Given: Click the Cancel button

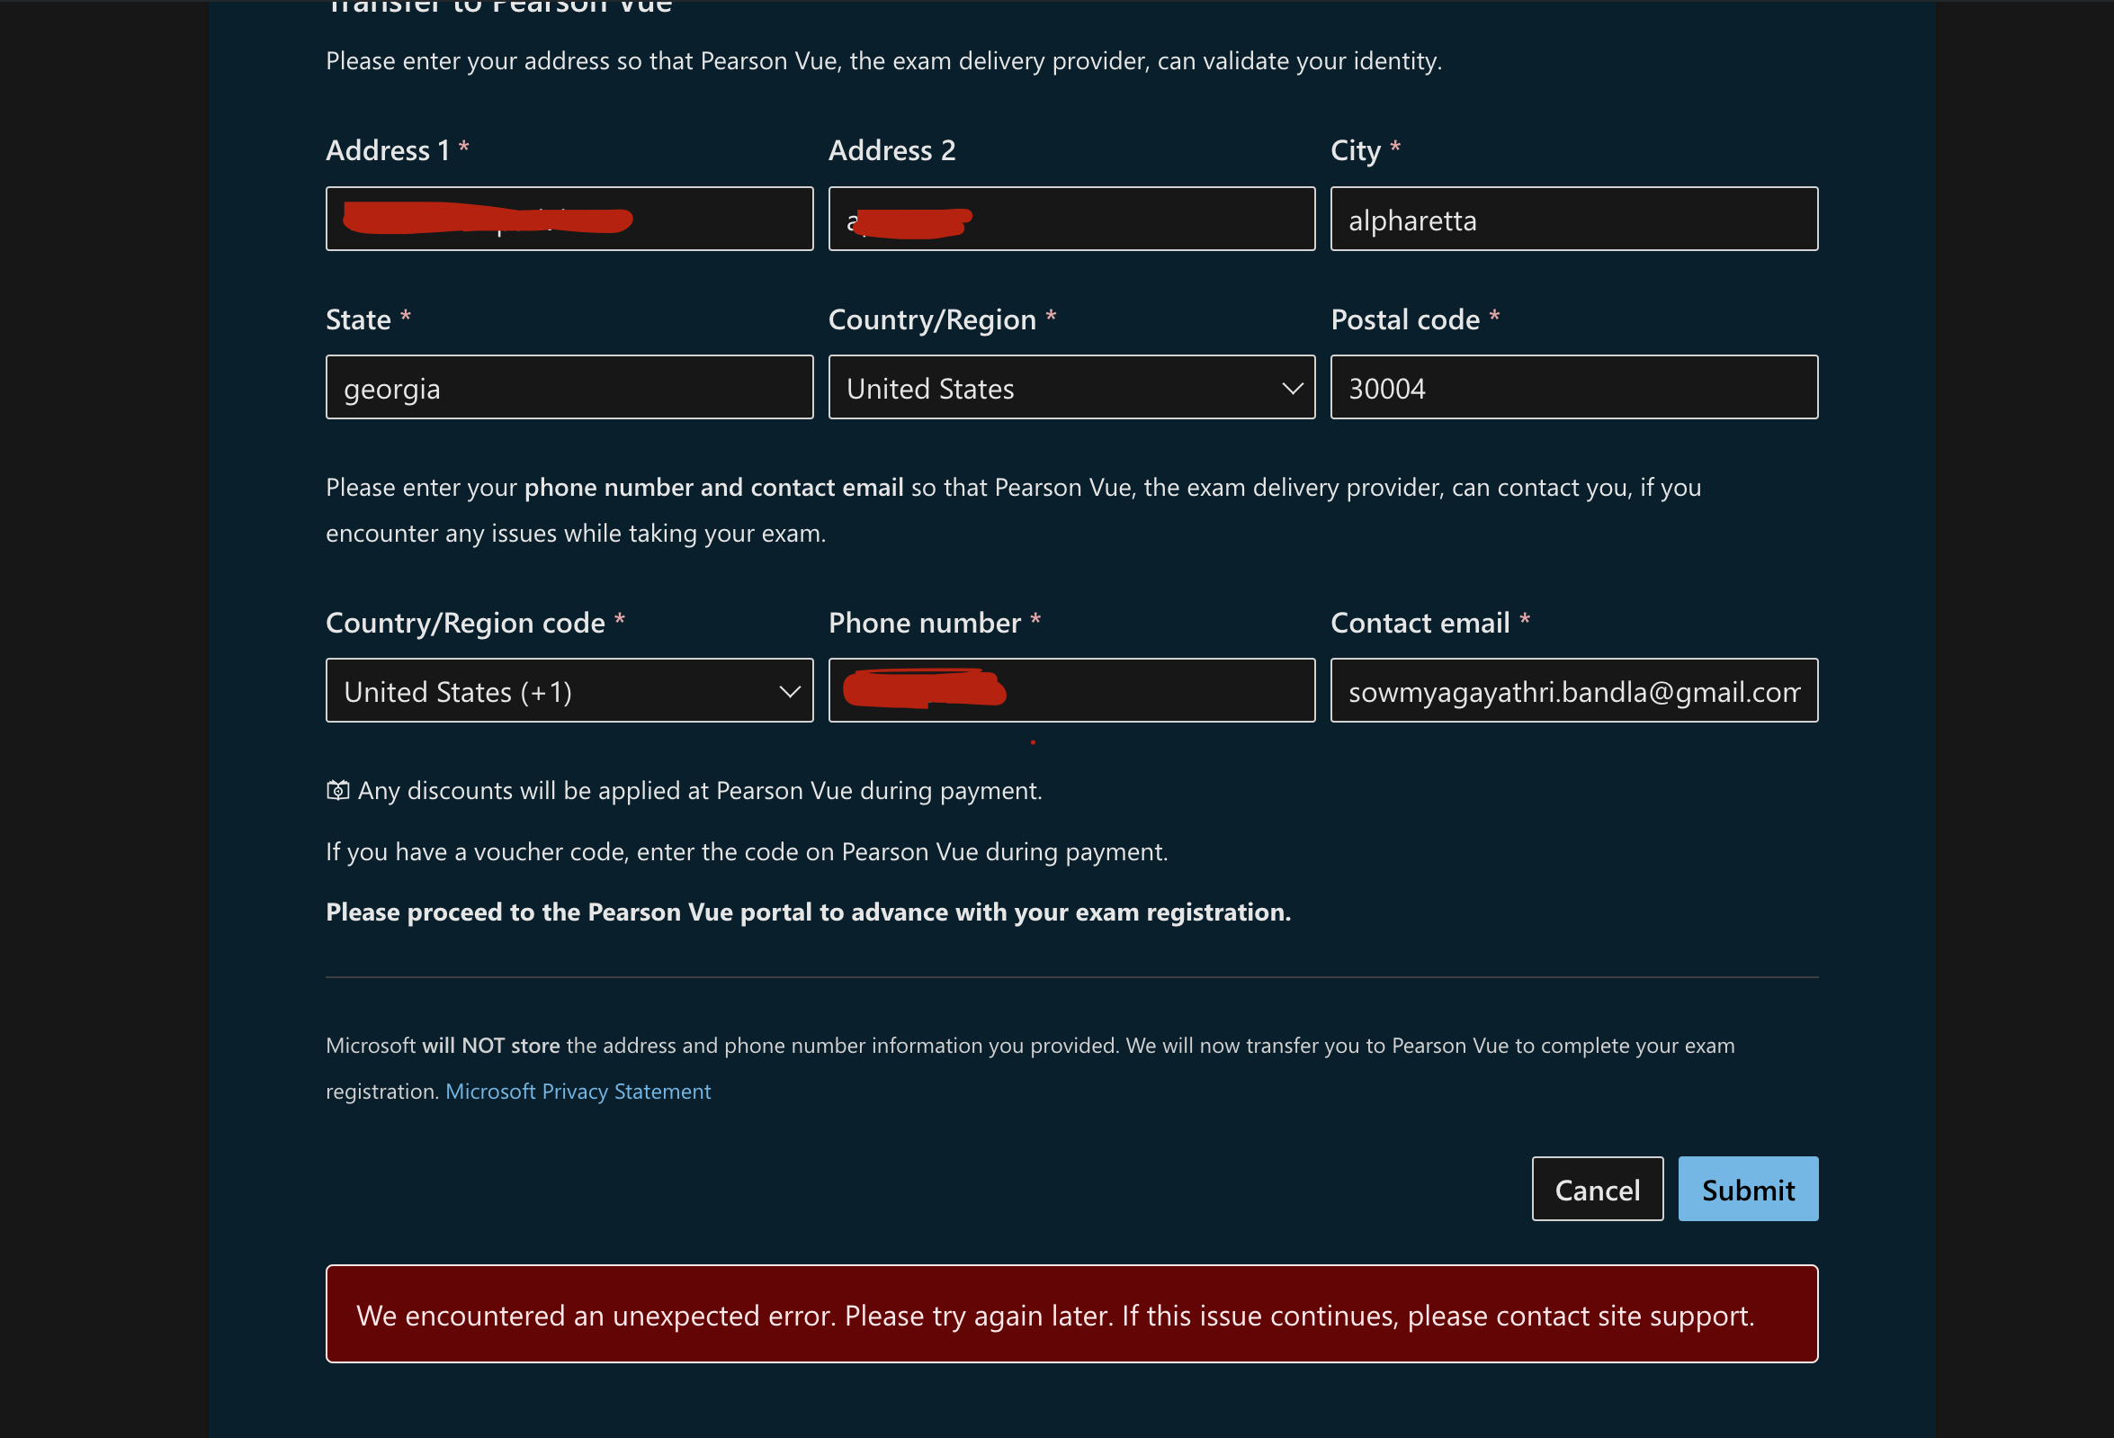Looking at the screenshot, I should [1597, 1189].
